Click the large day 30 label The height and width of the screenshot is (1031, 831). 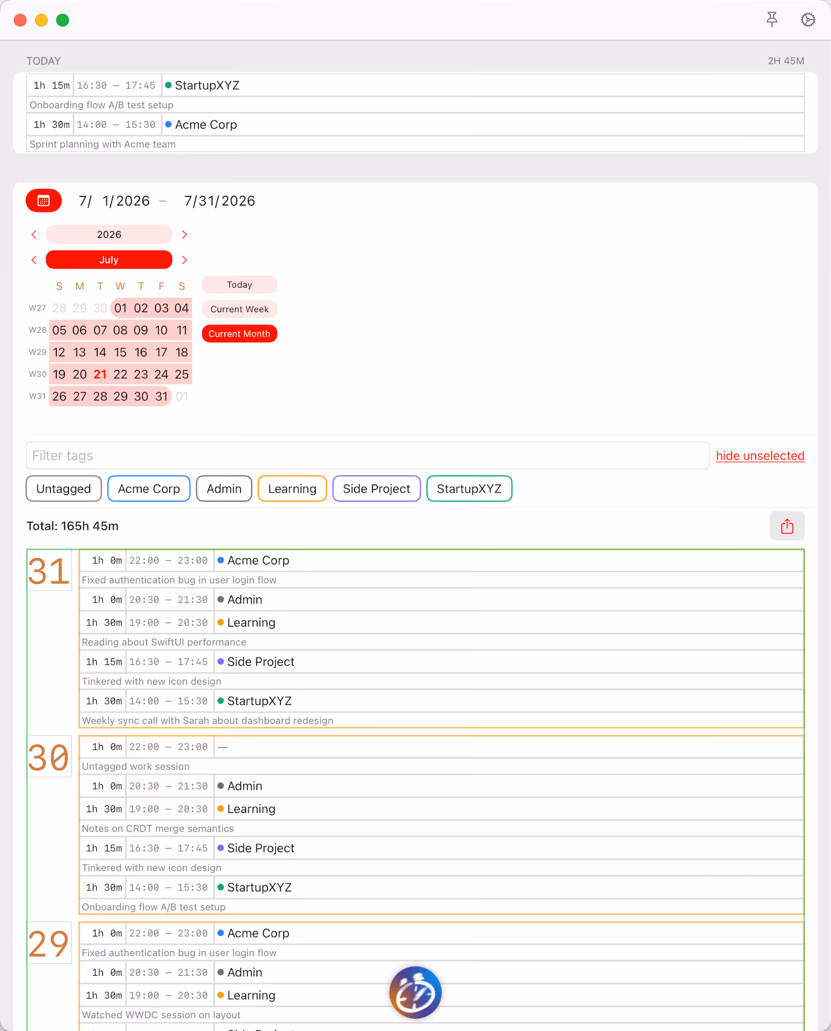click(48, 758)
